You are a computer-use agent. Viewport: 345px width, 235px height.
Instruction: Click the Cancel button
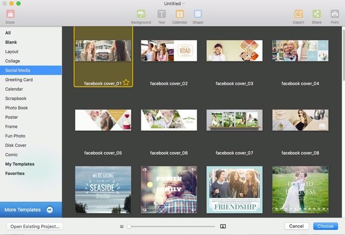(x=296, y=226)
